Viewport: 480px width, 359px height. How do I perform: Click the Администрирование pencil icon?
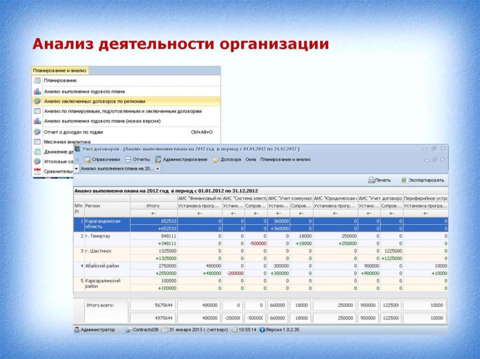pyautogui.click(x=158, y=160)
